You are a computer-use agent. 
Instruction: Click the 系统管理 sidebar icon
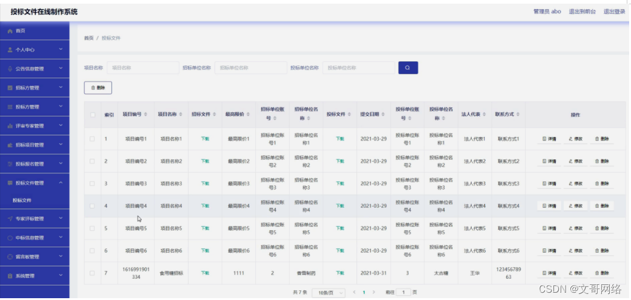[10, 276]
